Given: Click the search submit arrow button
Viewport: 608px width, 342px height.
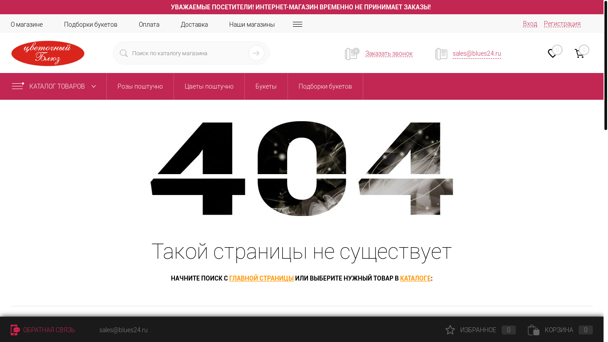Looking at the screenshot, I should 256,53.
